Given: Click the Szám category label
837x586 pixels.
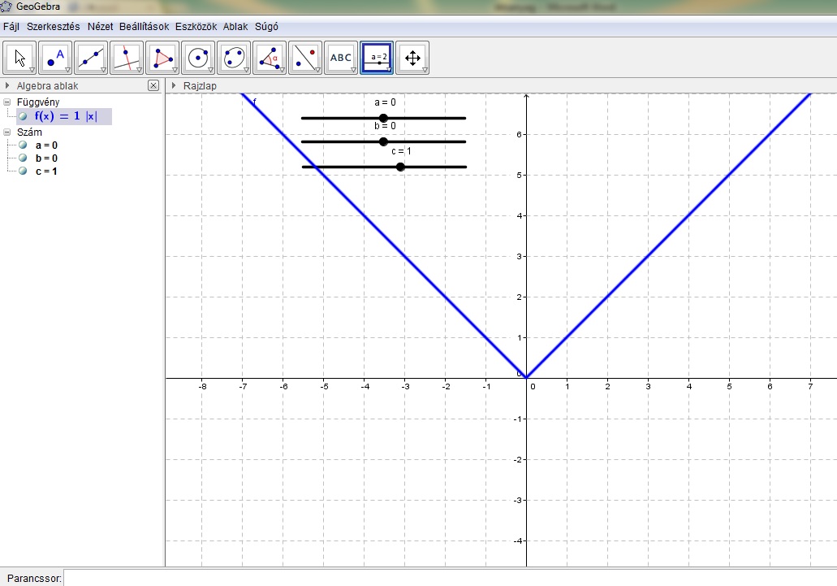Looking at the screenshot, I should click(29, 132).
